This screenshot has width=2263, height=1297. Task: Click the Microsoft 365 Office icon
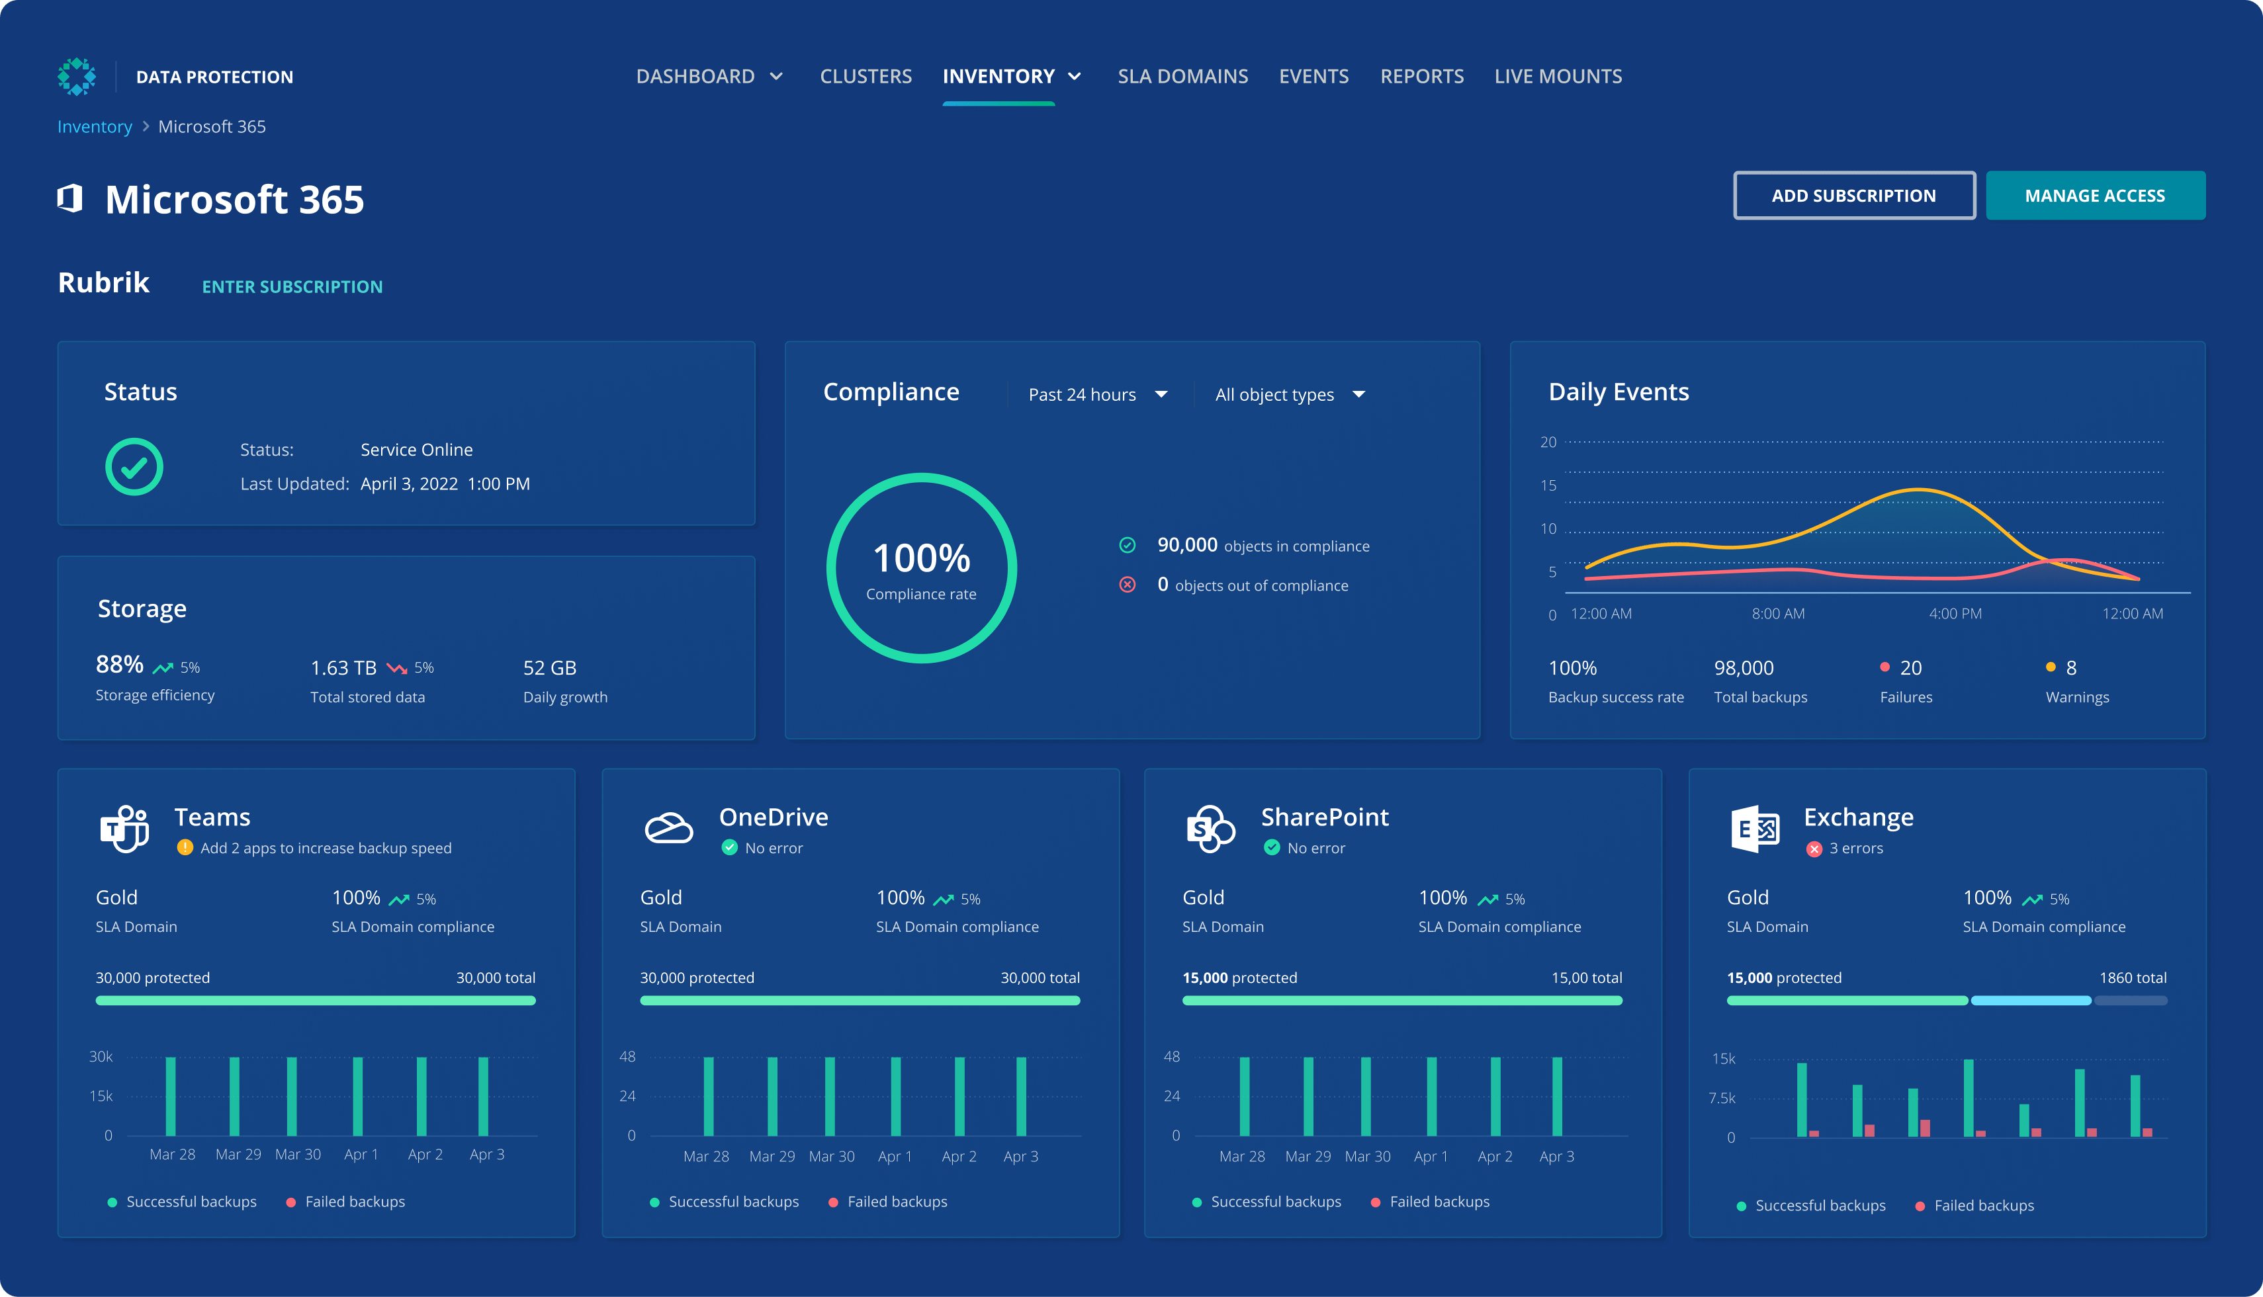70,198
